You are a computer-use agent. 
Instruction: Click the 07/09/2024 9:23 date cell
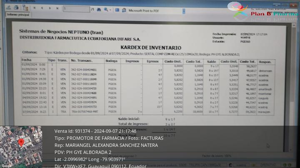[35, 112]
